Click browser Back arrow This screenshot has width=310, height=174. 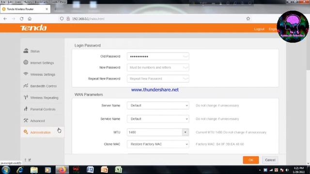click(5, 19)
